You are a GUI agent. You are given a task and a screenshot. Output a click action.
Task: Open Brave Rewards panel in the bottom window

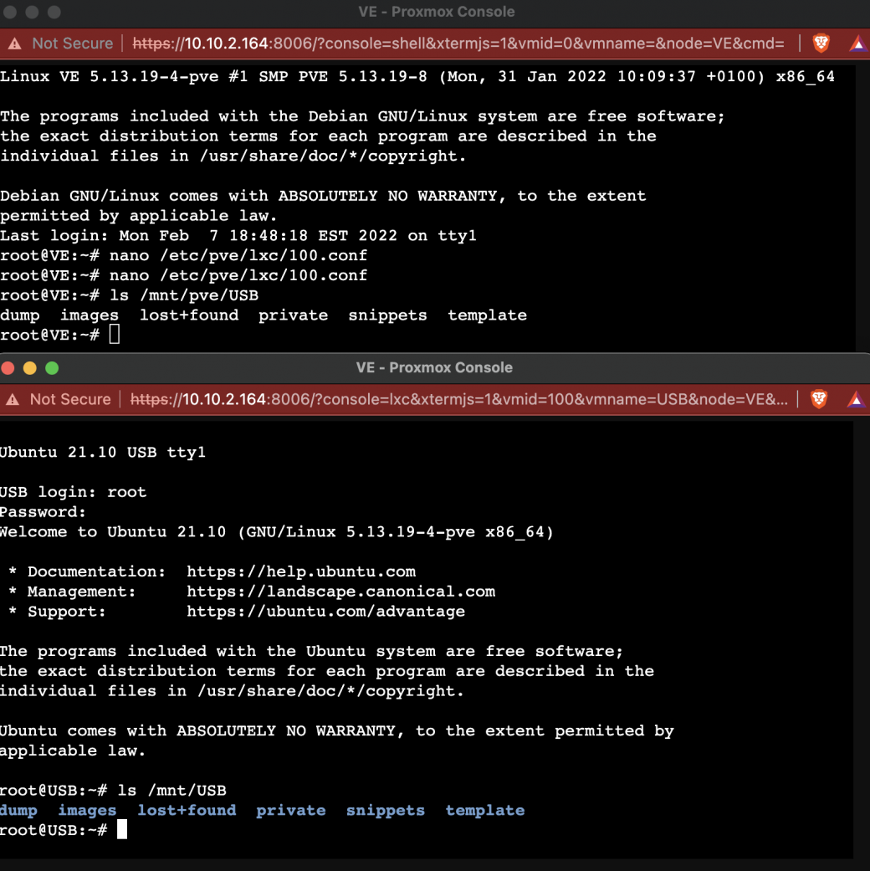[x=856, y=399]
